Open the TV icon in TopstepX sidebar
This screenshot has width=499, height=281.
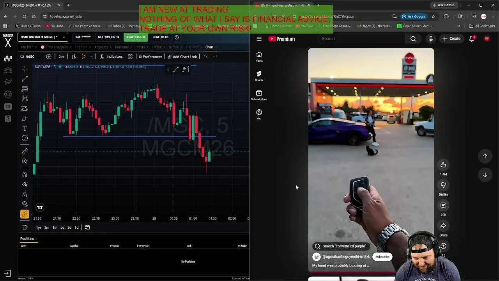(8, 107)
